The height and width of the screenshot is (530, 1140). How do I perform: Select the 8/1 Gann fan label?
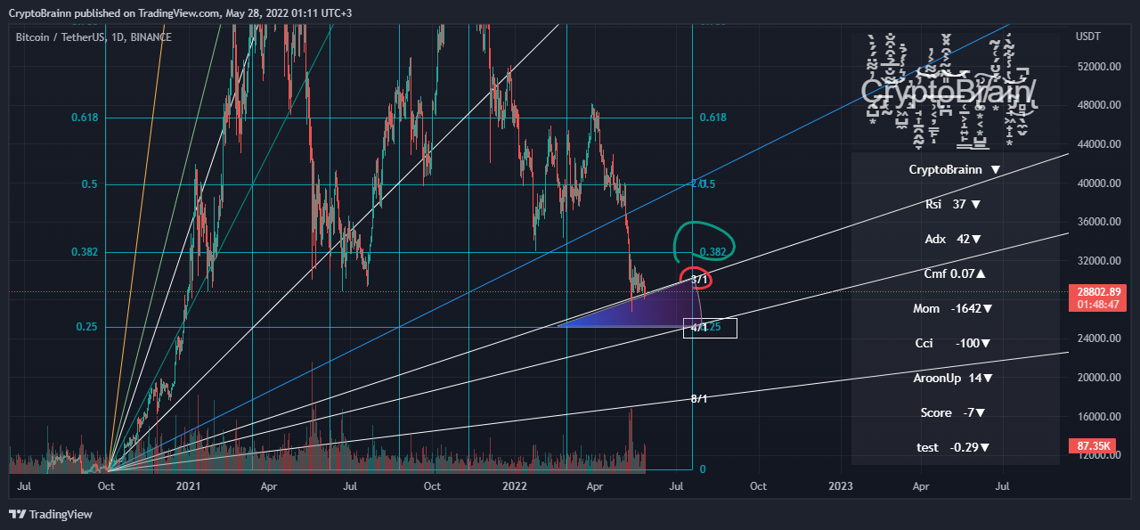click(699, 398)
